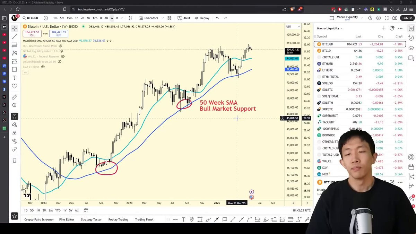Screen dimensions: 416x234
Task: Open the Pine Editor tab
Action: pos(67,219)
